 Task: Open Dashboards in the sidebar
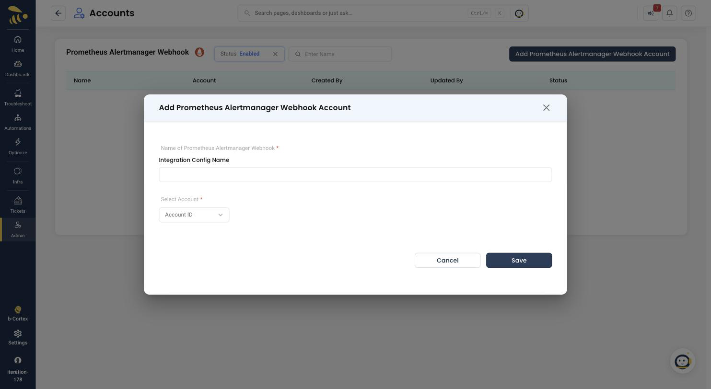pos(18,69)
